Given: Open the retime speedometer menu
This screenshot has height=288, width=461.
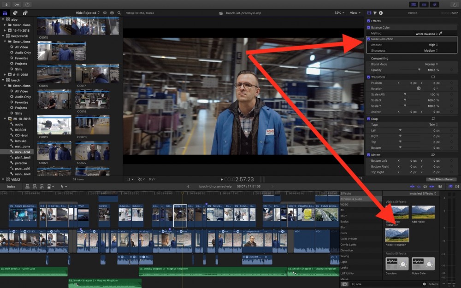Looking at the screenshot, I should (x=152, y=179).
